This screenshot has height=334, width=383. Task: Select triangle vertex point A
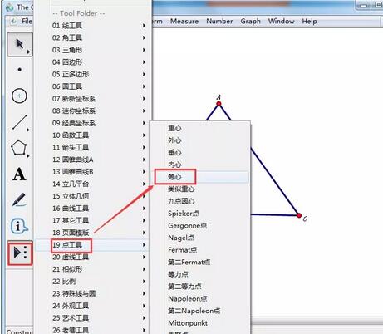coord(219,104)
